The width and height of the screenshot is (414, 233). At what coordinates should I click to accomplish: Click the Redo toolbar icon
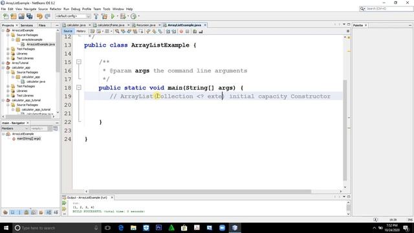[x=47, y=16]
